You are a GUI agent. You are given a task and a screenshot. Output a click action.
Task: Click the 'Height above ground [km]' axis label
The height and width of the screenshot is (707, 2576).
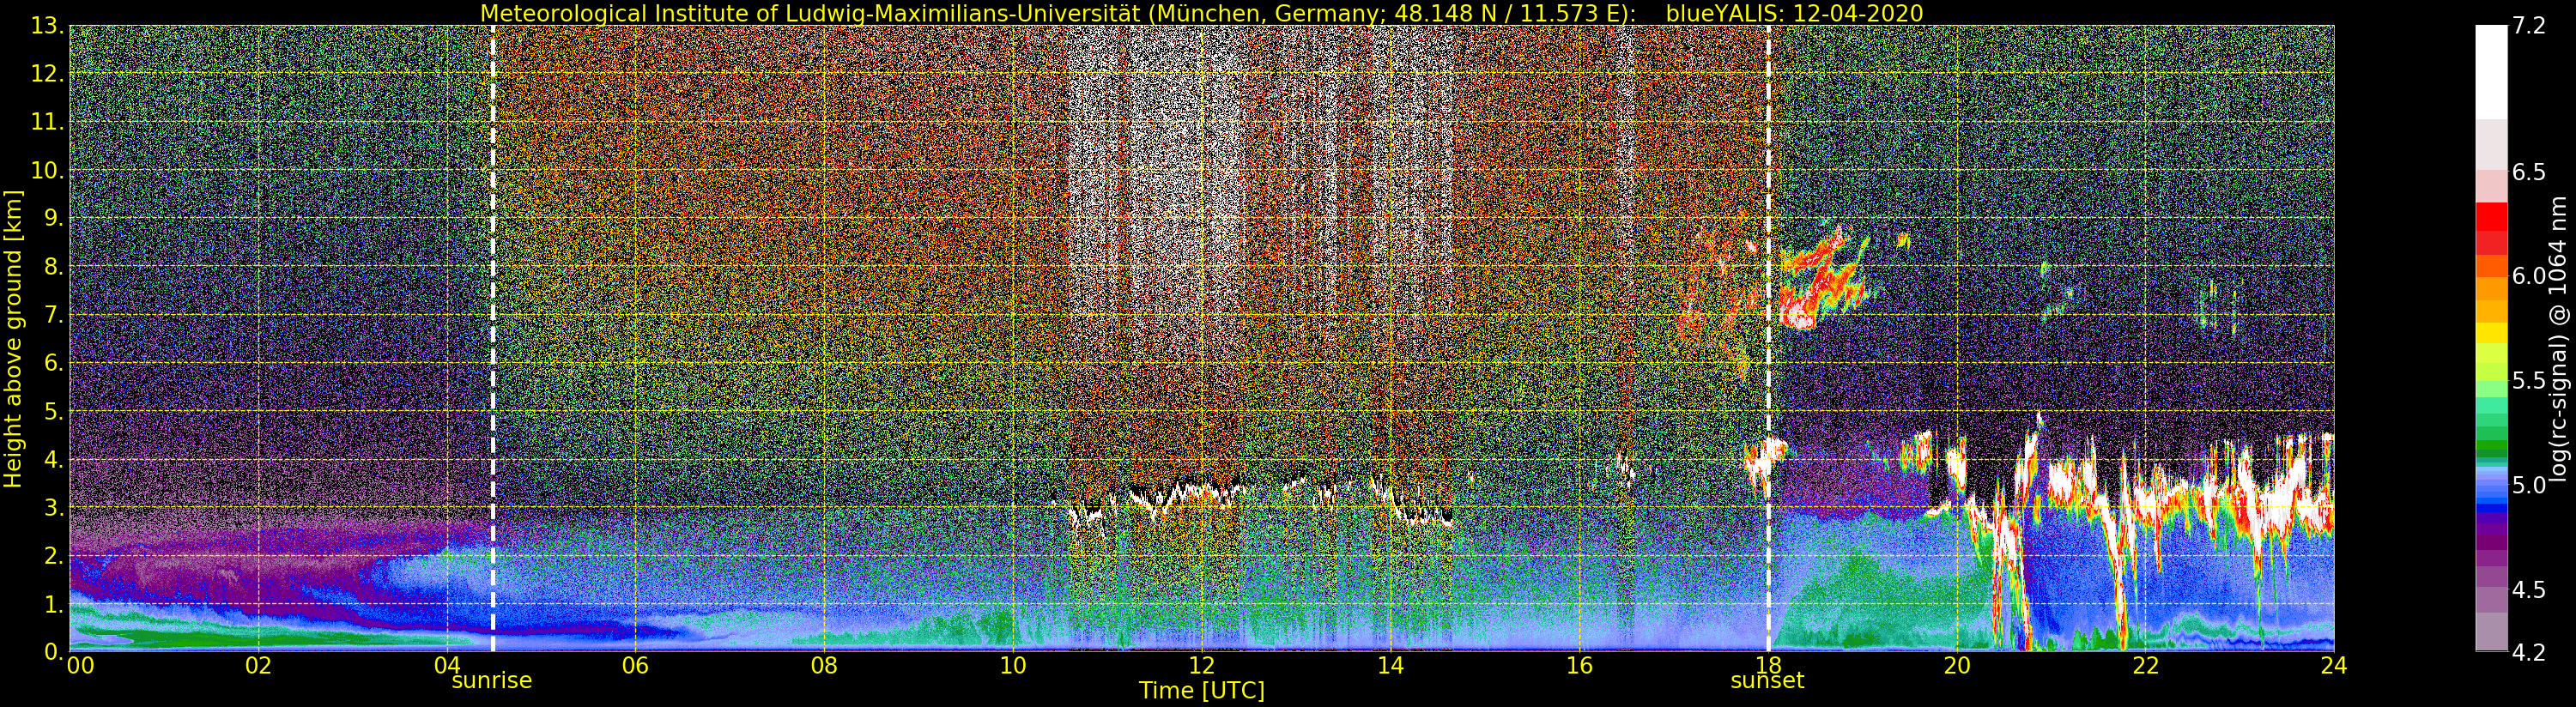[13, 339]
